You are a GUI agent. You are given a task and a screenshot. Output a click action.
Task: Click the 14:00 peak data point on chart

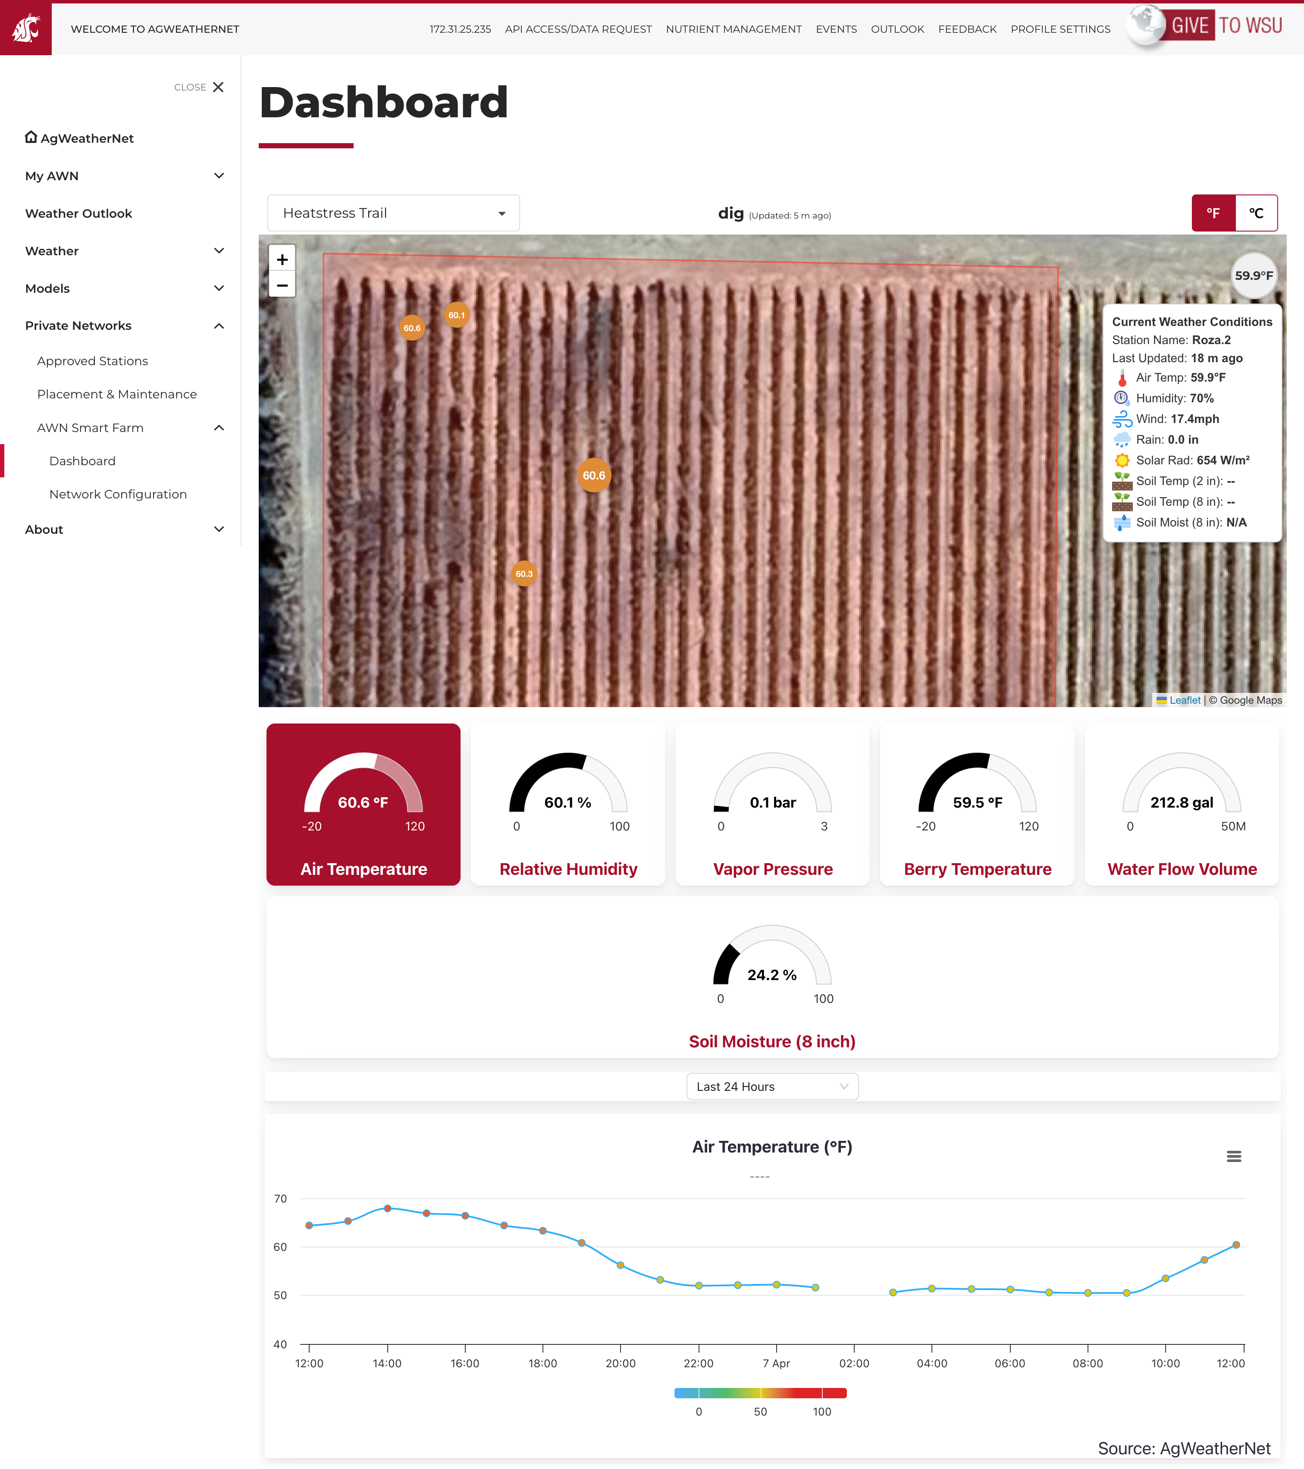(x=388, y=1208)
